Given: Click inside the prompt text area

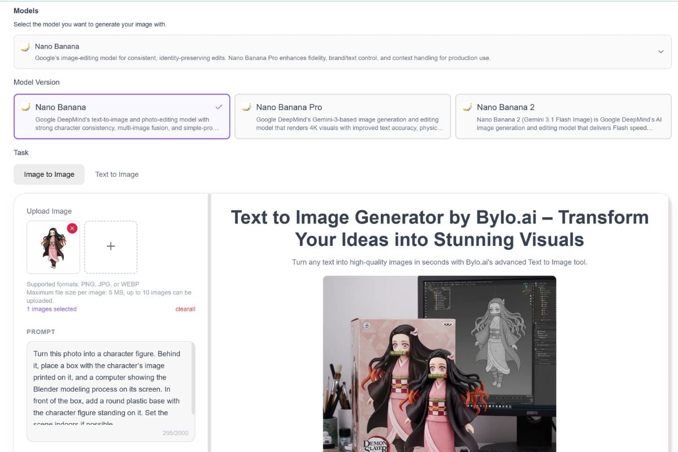Looking at the screenshot, I should click(x=111, y=391).
